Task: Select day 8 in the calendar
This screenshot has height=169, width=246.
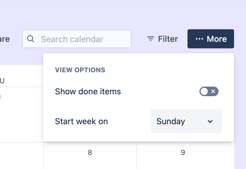Action: 90,153
